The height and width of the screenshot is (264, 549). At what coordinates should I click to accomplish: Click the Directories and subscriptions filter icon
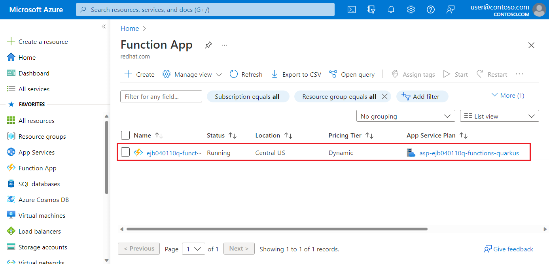[371, 9]
